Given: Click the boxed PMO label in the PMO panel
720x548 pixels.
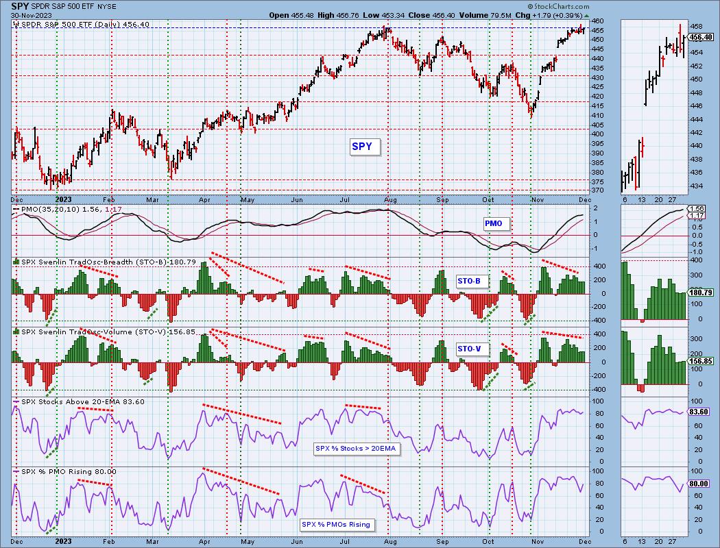Looking at the screenshot, I should coord(496,224).
